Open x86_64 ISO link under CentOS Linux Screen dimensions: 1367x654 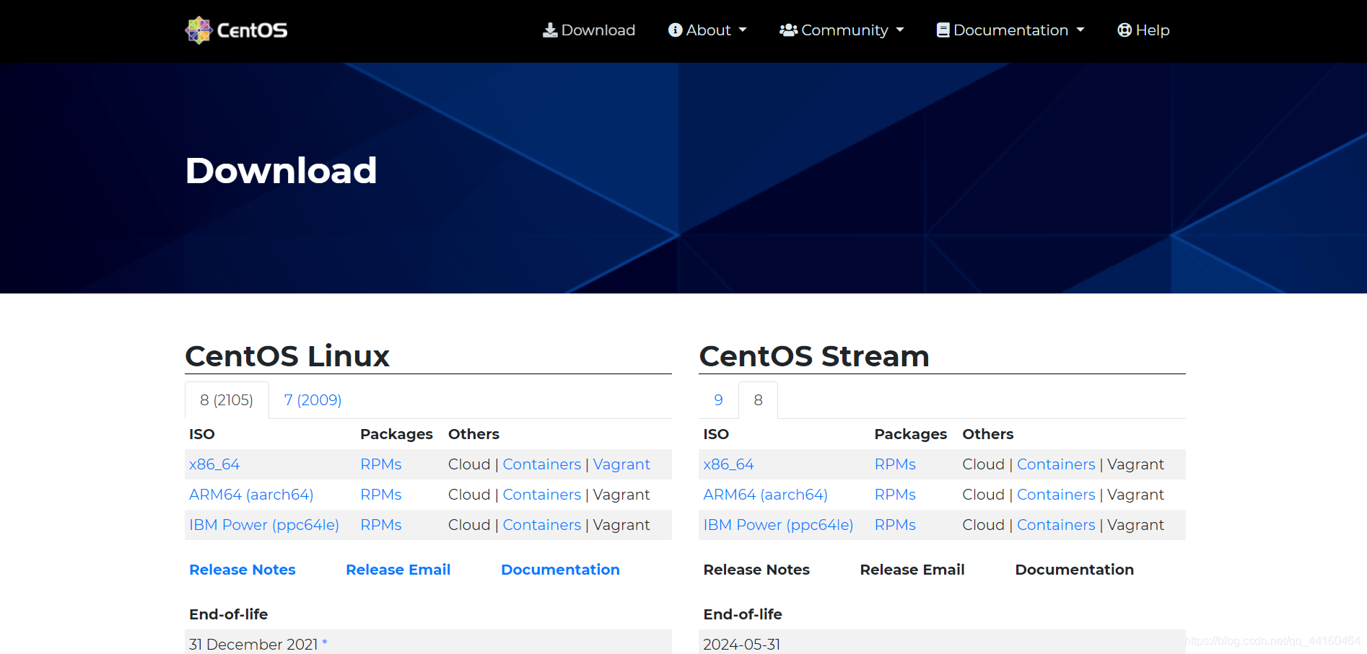pos(214,464)
